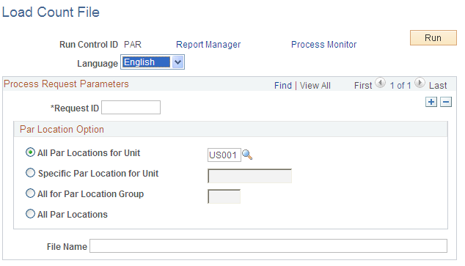
Task: Click the business unit field containing US001
Action: (x=224, y=155)
